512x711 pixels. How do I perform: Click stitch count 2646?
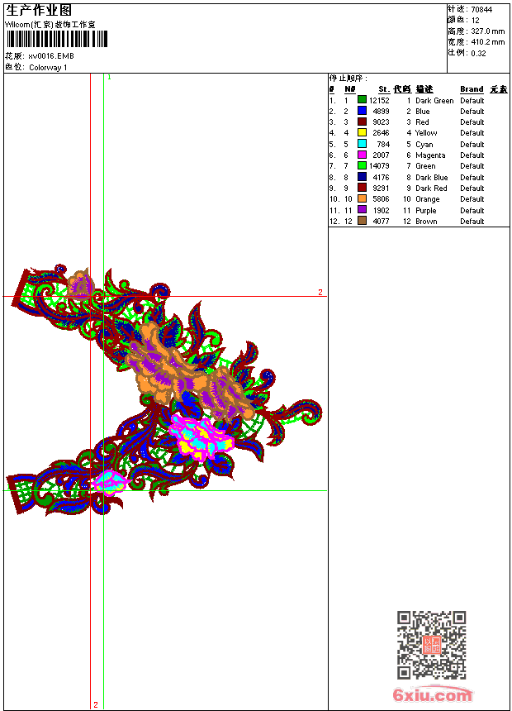381,133
